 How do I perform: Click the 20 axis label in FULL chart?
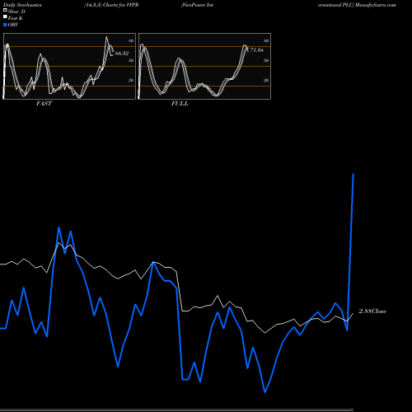pos(266,80)
